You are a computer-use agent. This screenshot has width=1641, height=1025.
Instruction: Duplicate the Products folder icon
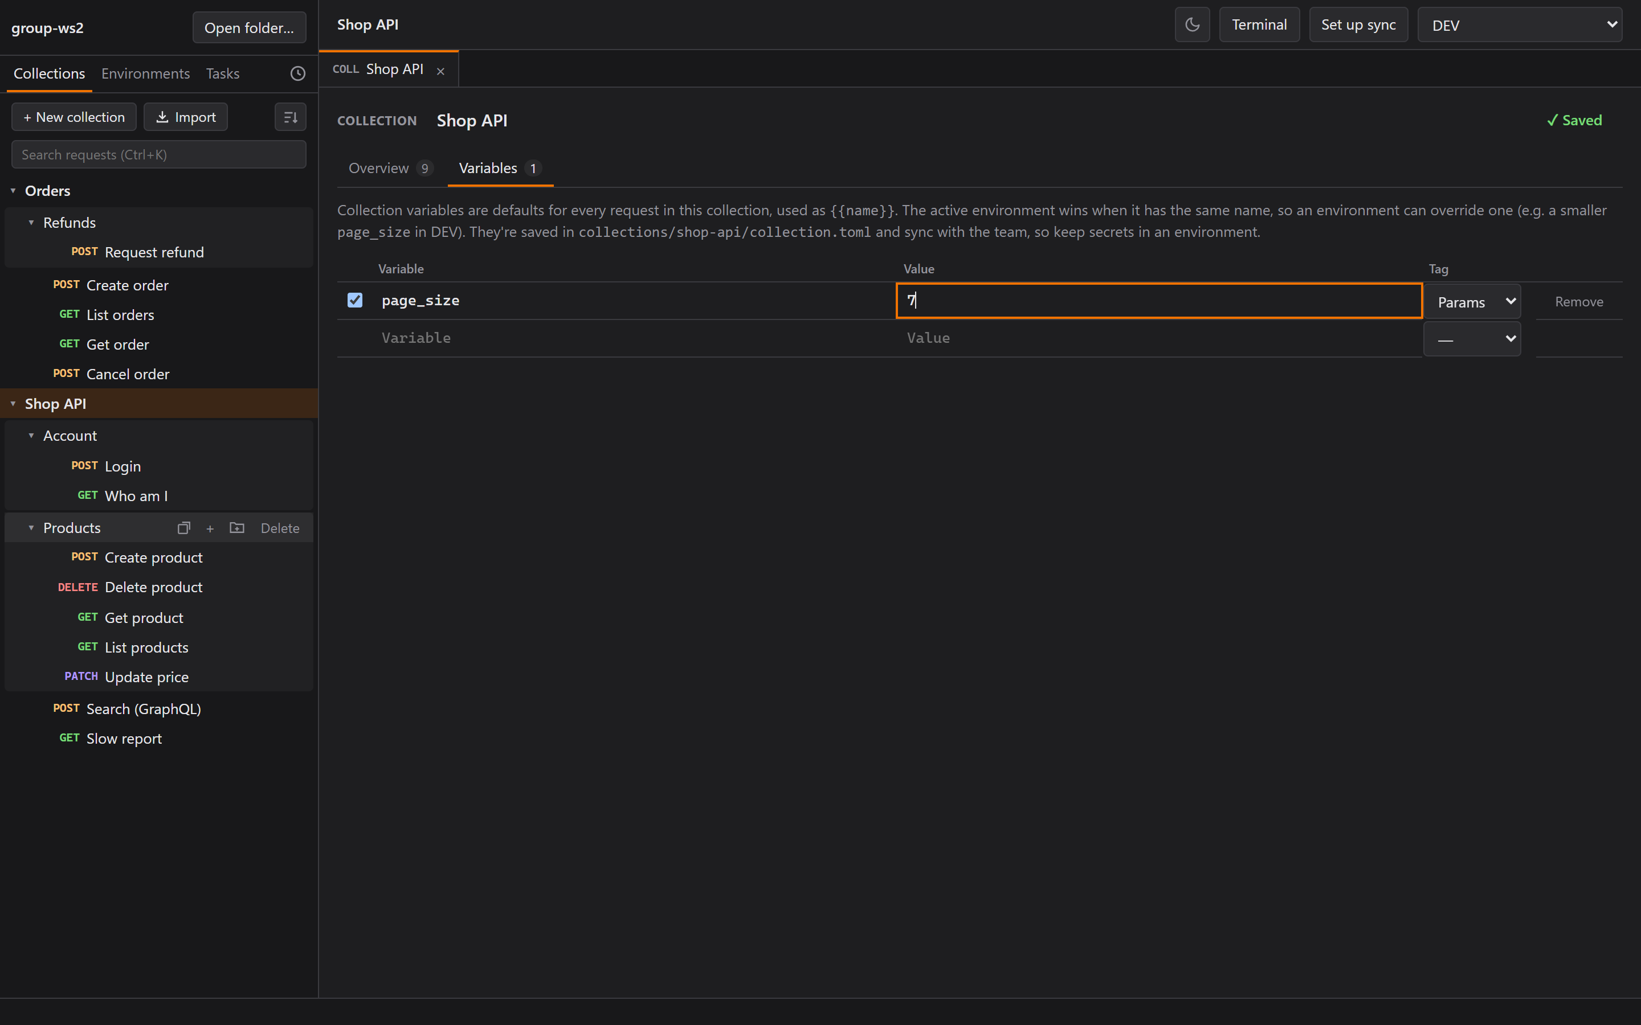click(184, 528)
